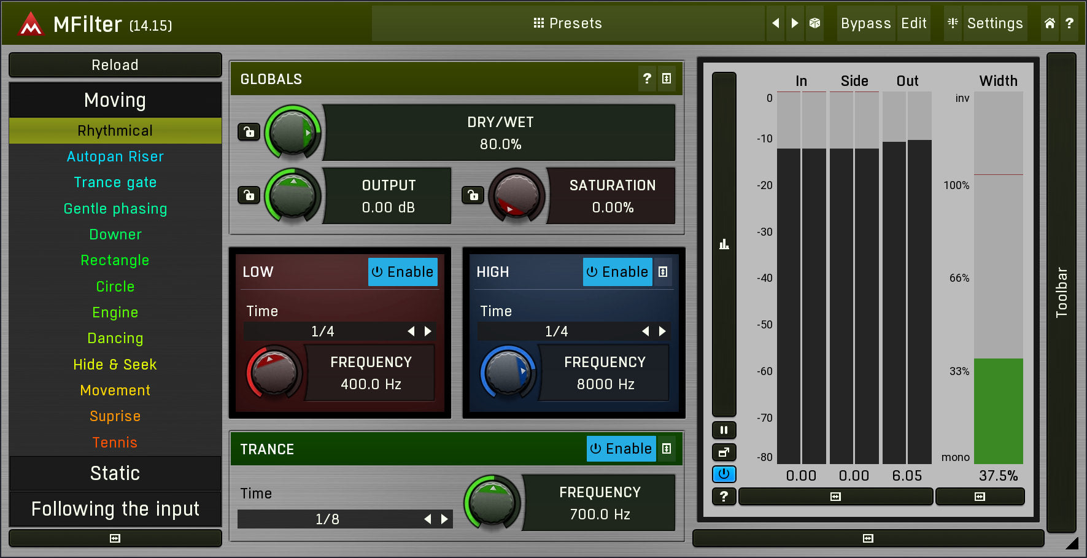1087x558 pixels.
Task: Click the lock icon beside Saturation knob
Action: [x=473, y=195]
